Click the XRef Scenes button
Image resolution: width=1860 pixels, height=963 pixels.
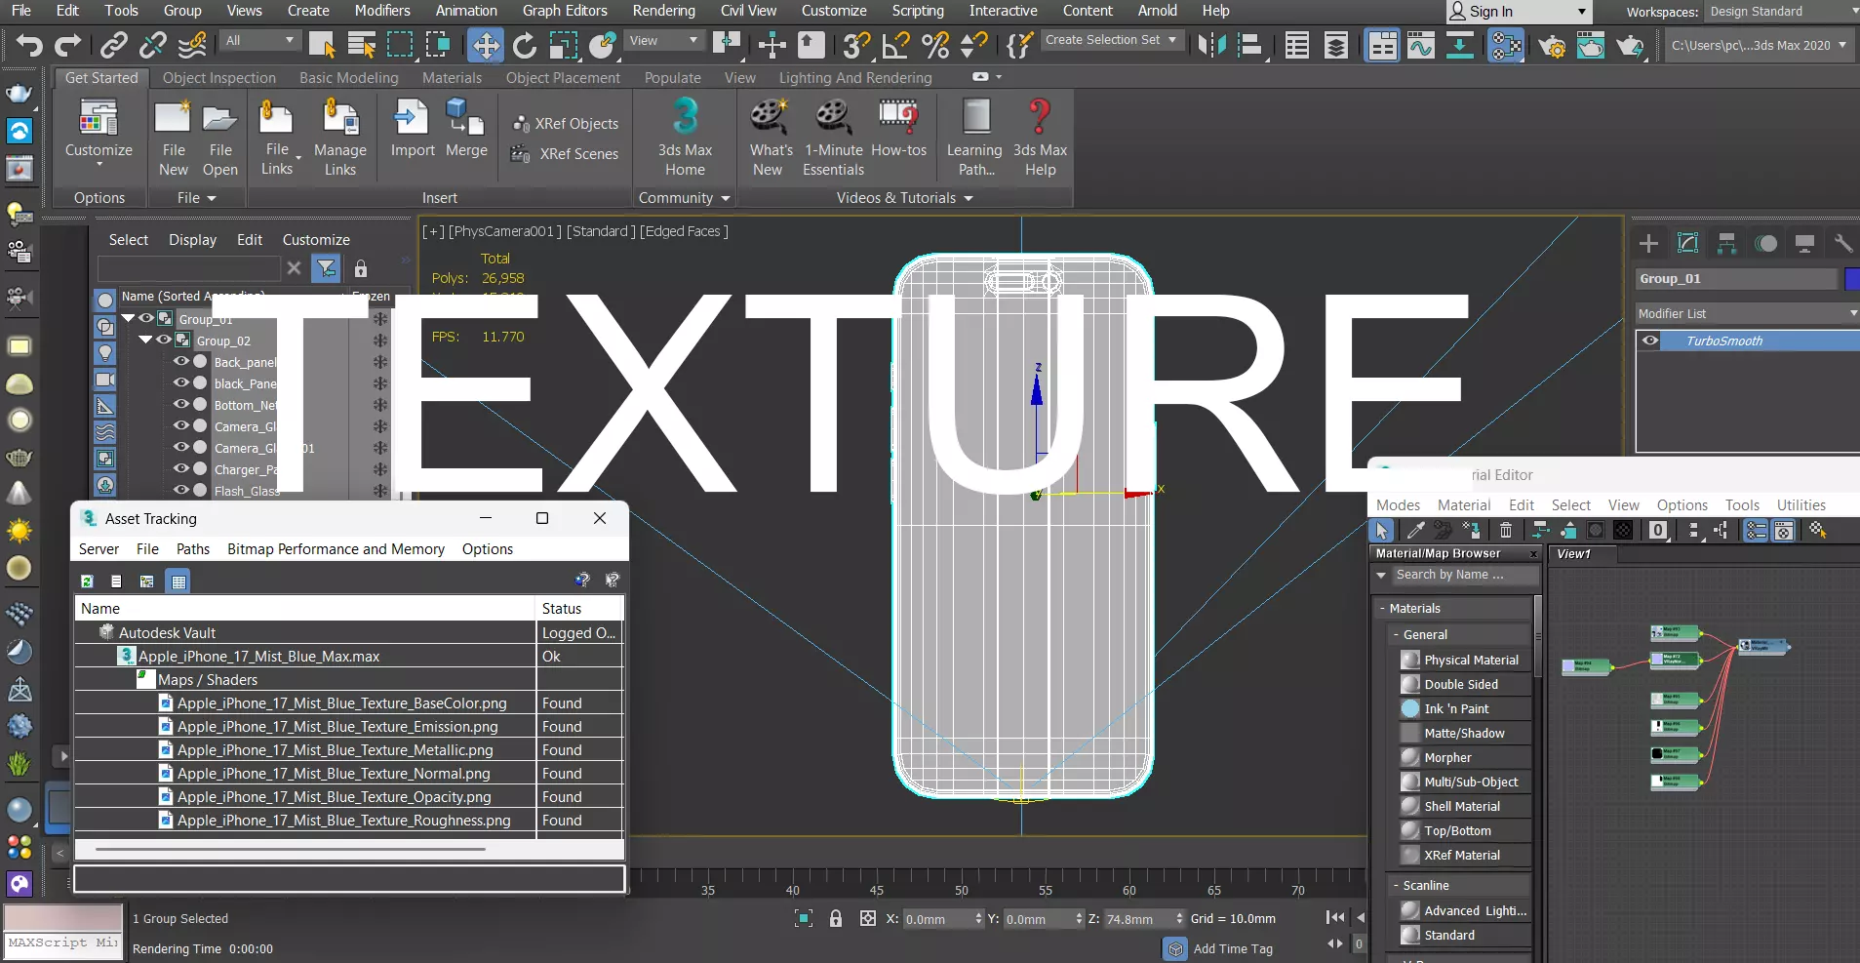pos(566,154)
